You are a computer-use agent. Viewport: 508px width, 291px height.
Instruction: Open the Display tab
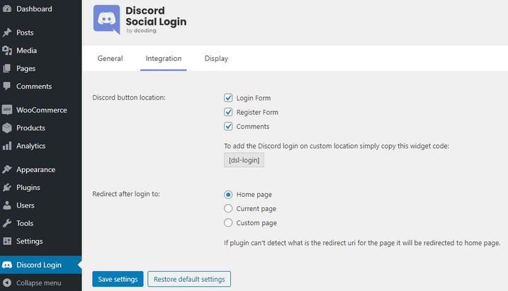[216, 59]
